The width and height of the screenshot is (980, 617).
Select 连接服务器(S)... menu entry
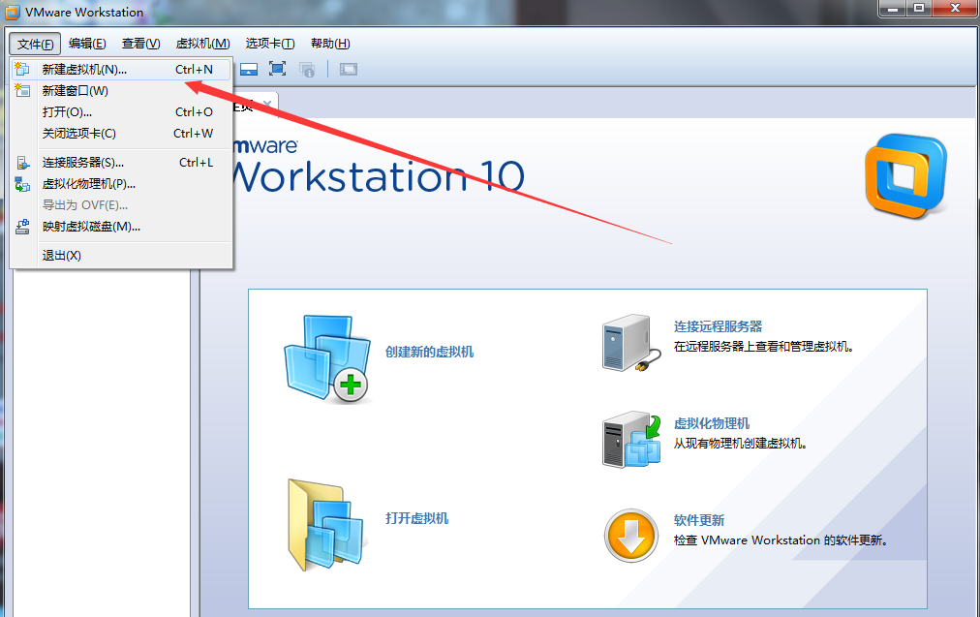82,163
